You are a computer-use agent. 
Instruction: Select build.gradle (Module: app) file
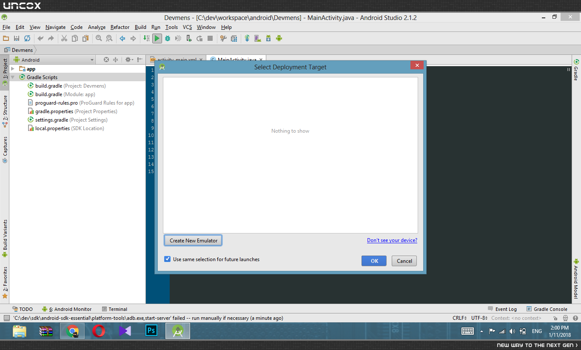click(62, 94)
